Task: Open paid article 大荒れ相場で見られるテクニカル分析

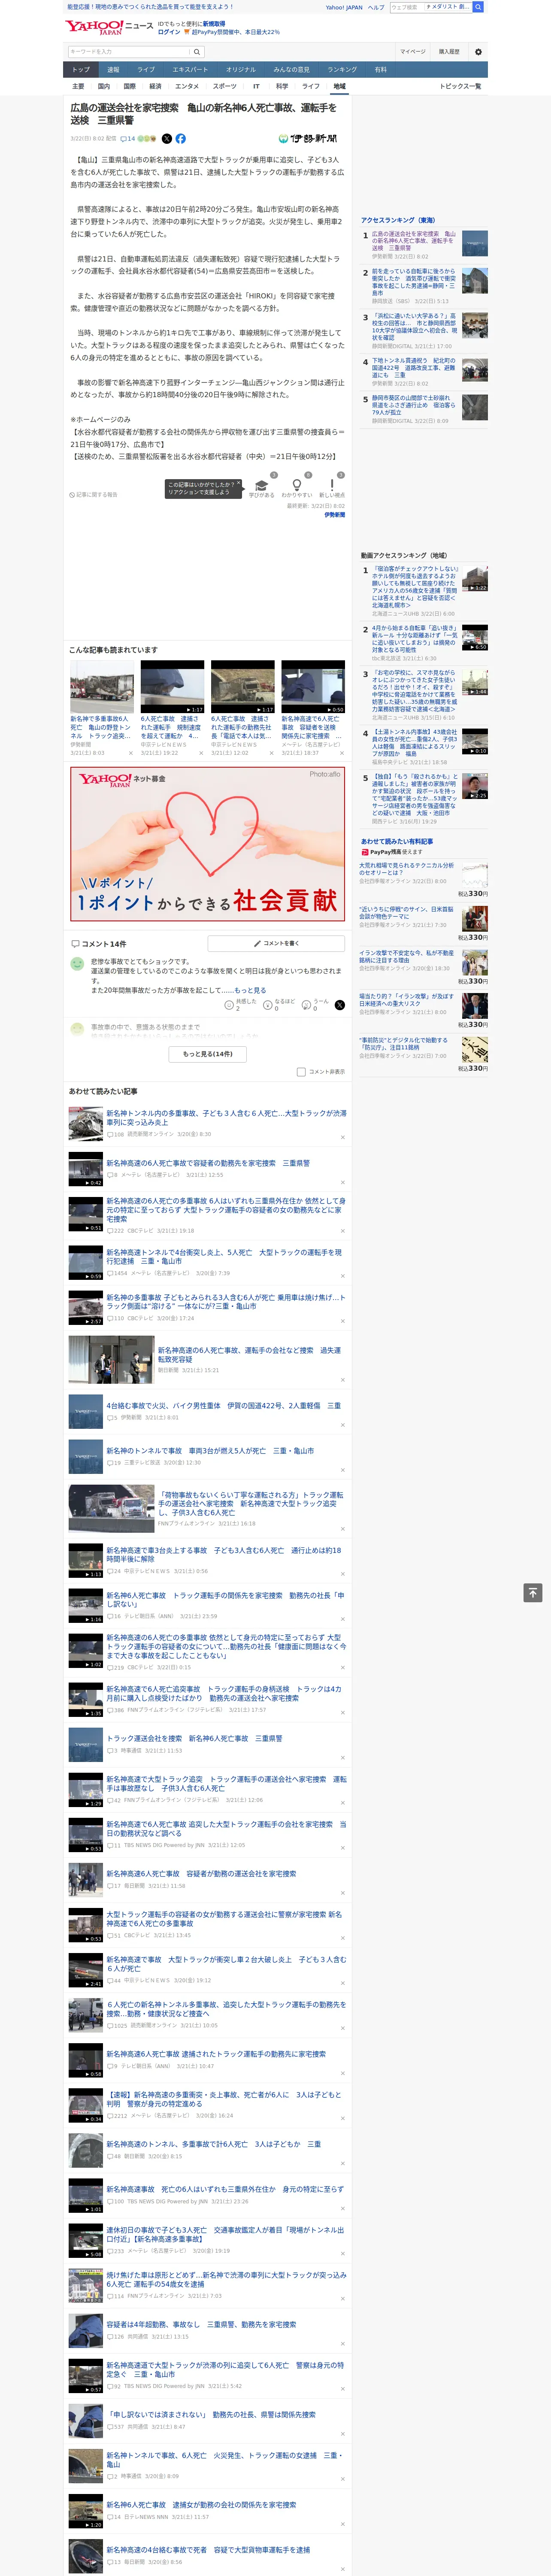Action: click(407, 869)
